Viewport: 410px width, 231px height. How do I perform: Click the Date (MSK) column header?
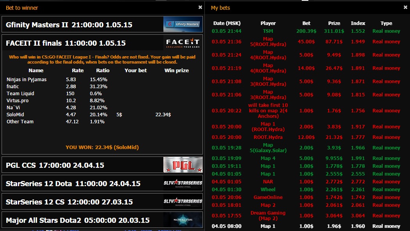coord(227,23)
